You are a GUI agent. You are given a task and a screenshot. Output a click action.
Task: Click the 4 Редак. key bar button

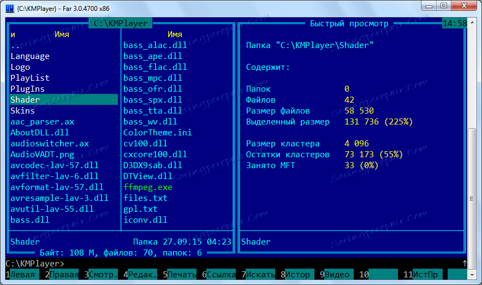(140, 274)
